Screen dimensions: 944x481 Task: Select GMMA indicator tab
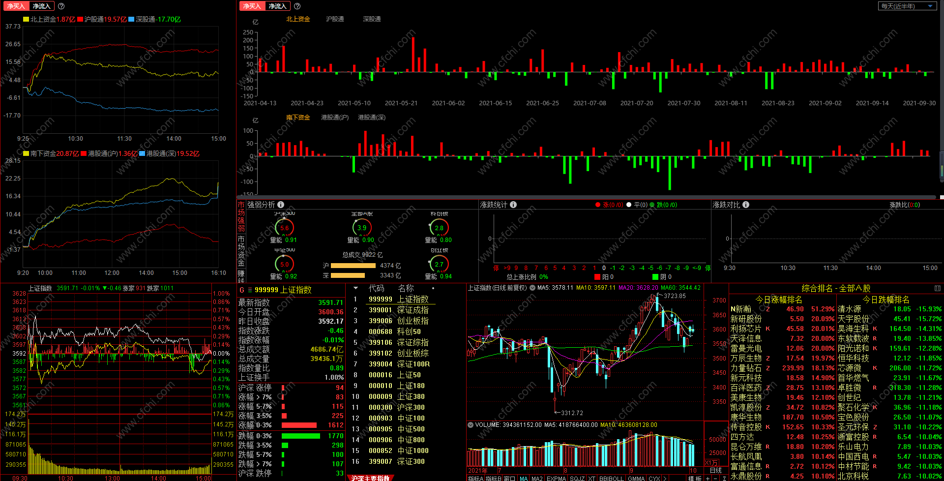point(636,478)
